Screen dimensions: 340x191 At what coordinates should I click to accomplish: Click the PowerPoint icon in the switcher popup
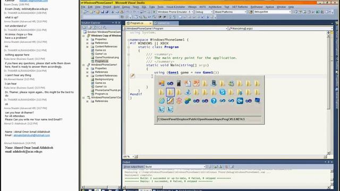click(196, 83)
